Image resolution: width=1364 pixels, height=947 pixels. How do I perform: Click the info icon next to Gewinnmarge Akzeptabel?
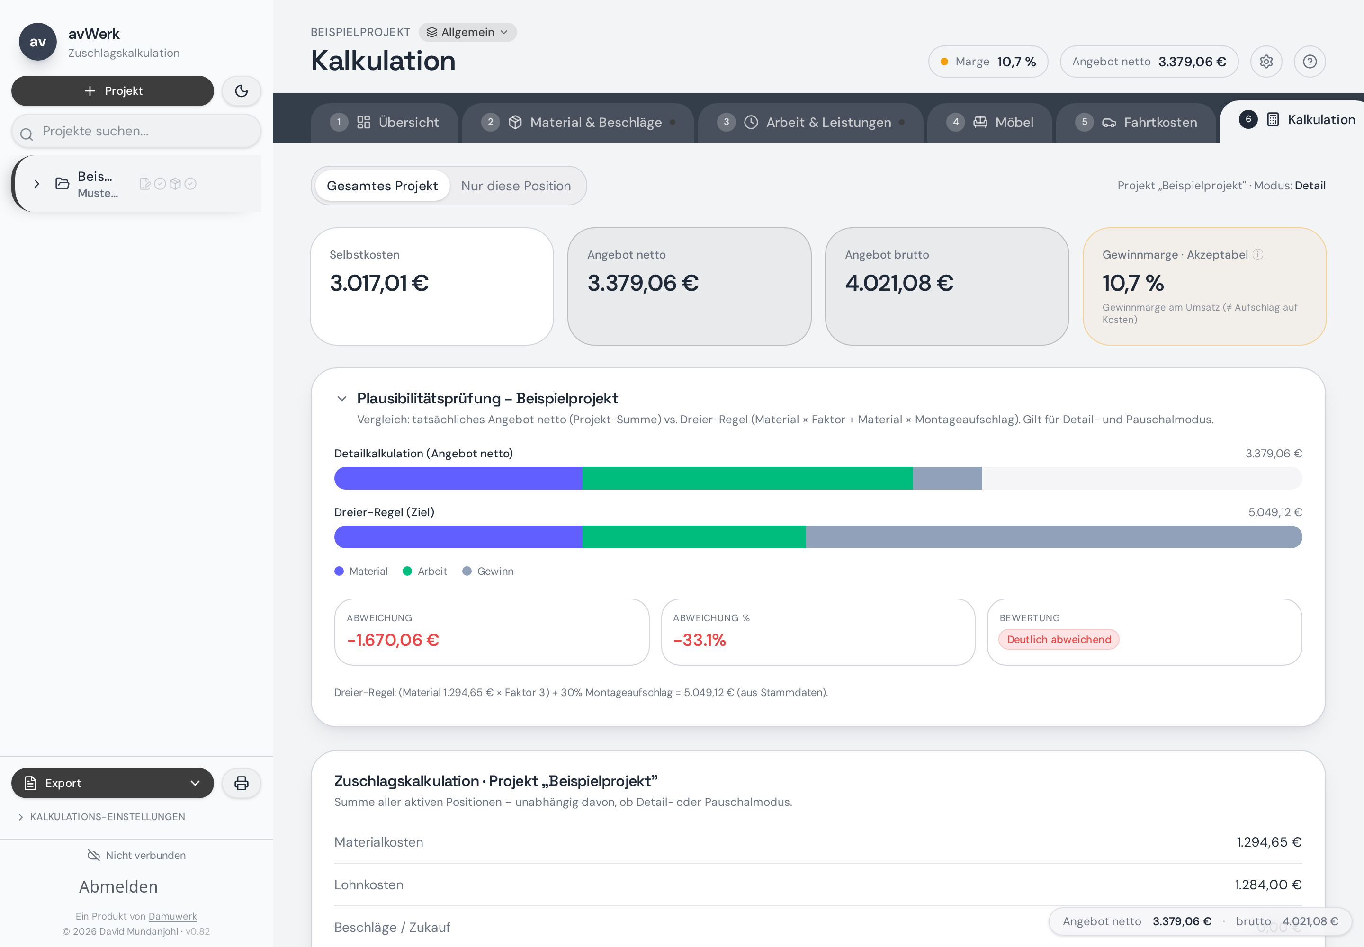1258,255
